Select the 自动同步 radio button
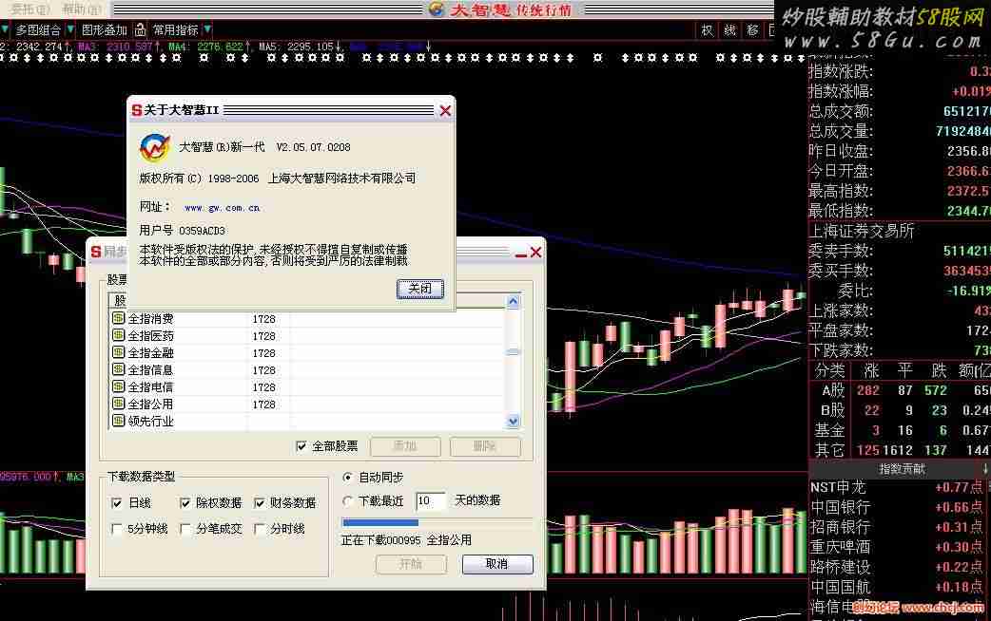The width and height of the screenshot is (991, 621). click(347, 478)
